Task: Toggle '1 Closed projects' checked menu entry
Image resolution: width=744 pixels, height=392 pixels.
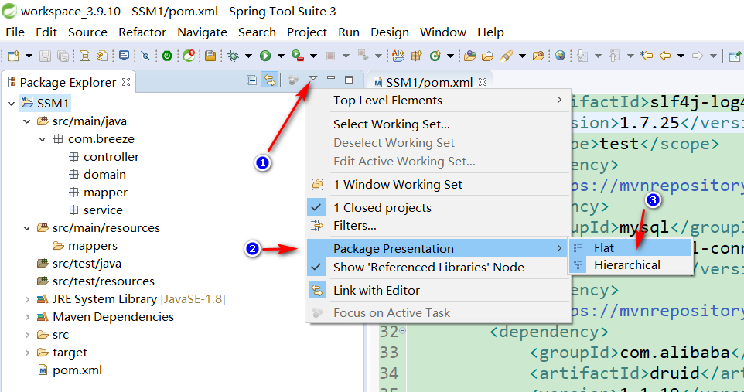Action: 438,207
